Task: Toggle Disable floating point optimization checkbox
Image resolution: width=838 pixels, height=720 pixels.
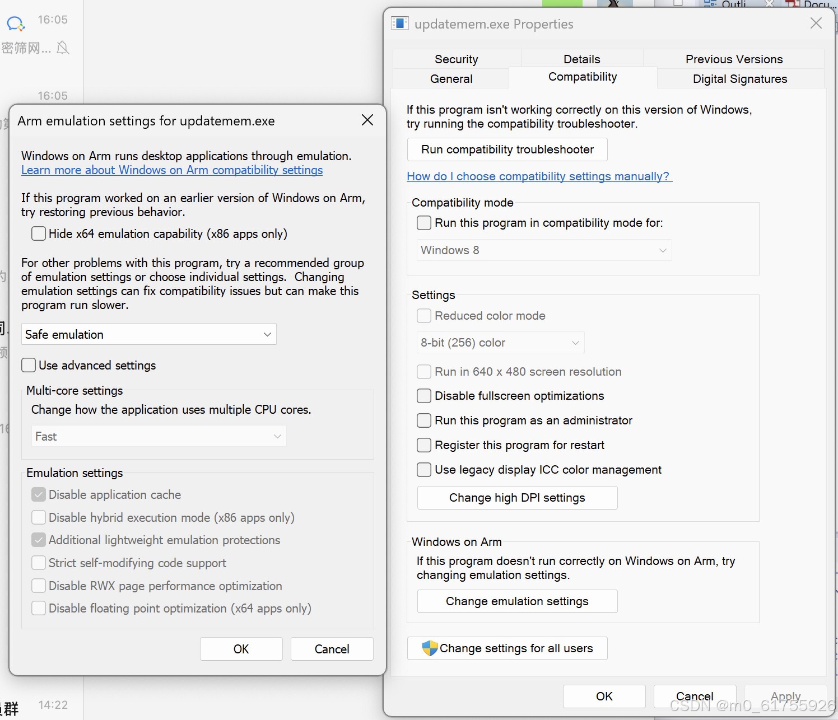Action: [39, 608]
